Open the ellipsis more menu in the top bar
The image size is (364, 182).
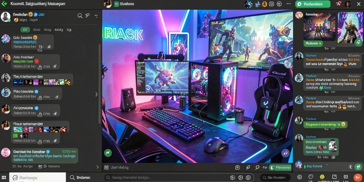[x=289, y=4]
